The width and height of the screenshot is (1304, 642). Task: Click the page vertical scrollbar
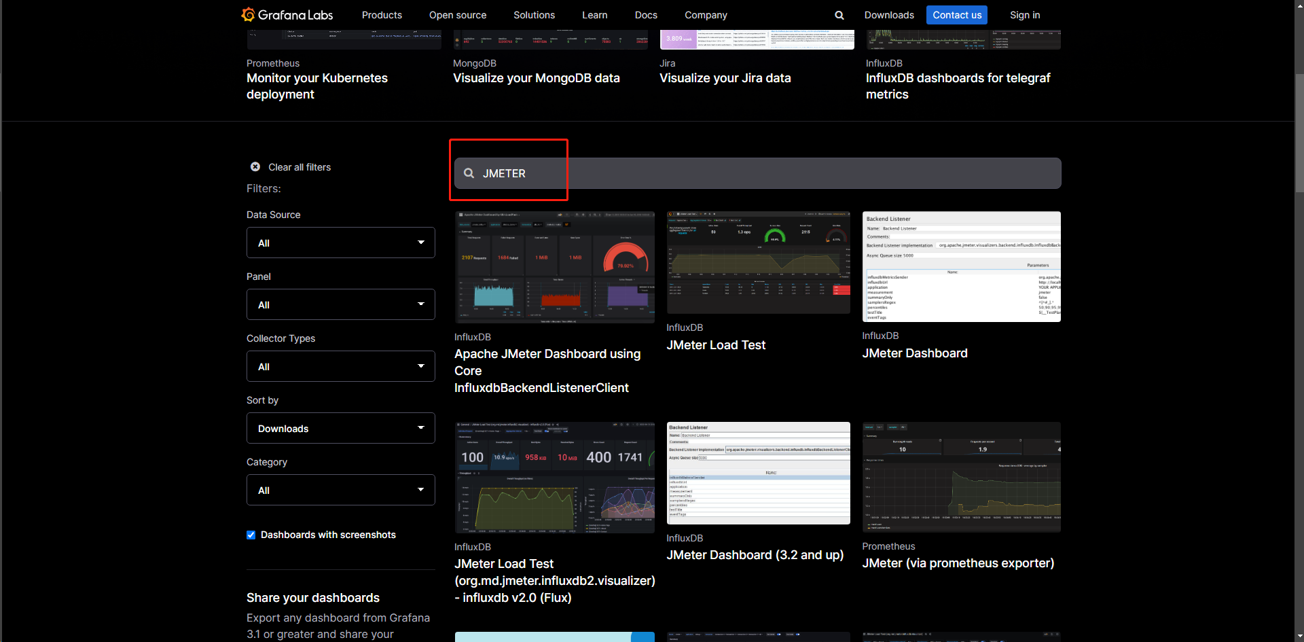1299,132
